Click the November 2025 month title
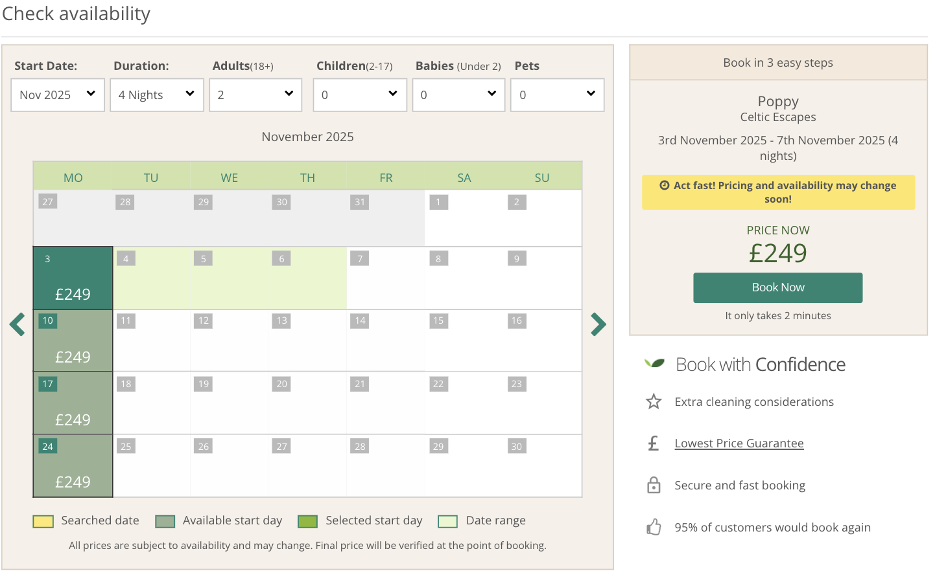The height and width of the screenshot is (571, 935). [308, 137]
